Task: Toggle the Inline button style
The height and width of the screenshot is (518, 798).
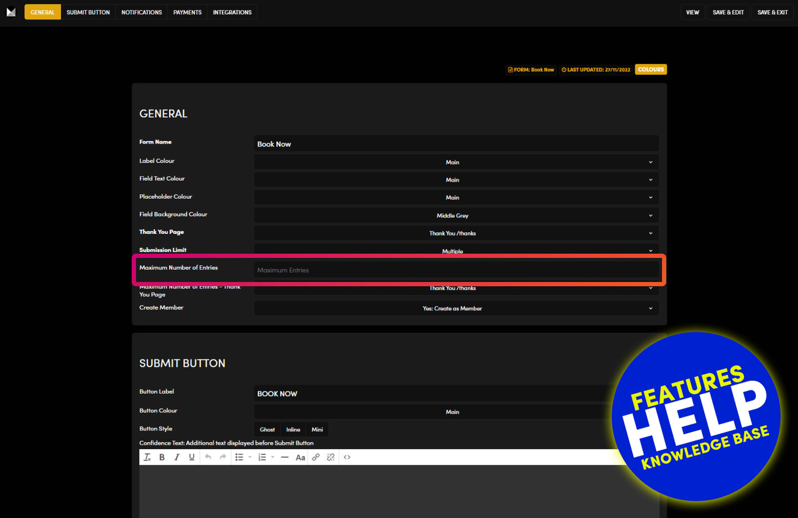Action: coord(293,430)
